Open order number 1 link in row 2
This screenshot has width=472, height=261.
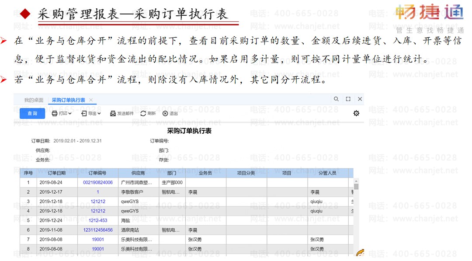click(98, 192)
